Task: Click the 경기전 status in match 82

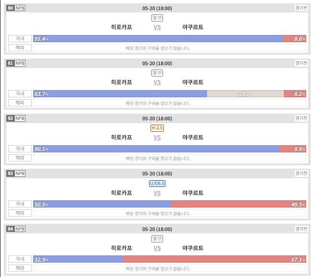Action: coord(301,118)
